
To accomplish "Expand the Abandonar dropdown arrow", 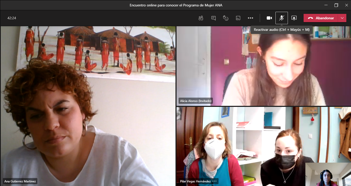I will (x=342, y=18).
